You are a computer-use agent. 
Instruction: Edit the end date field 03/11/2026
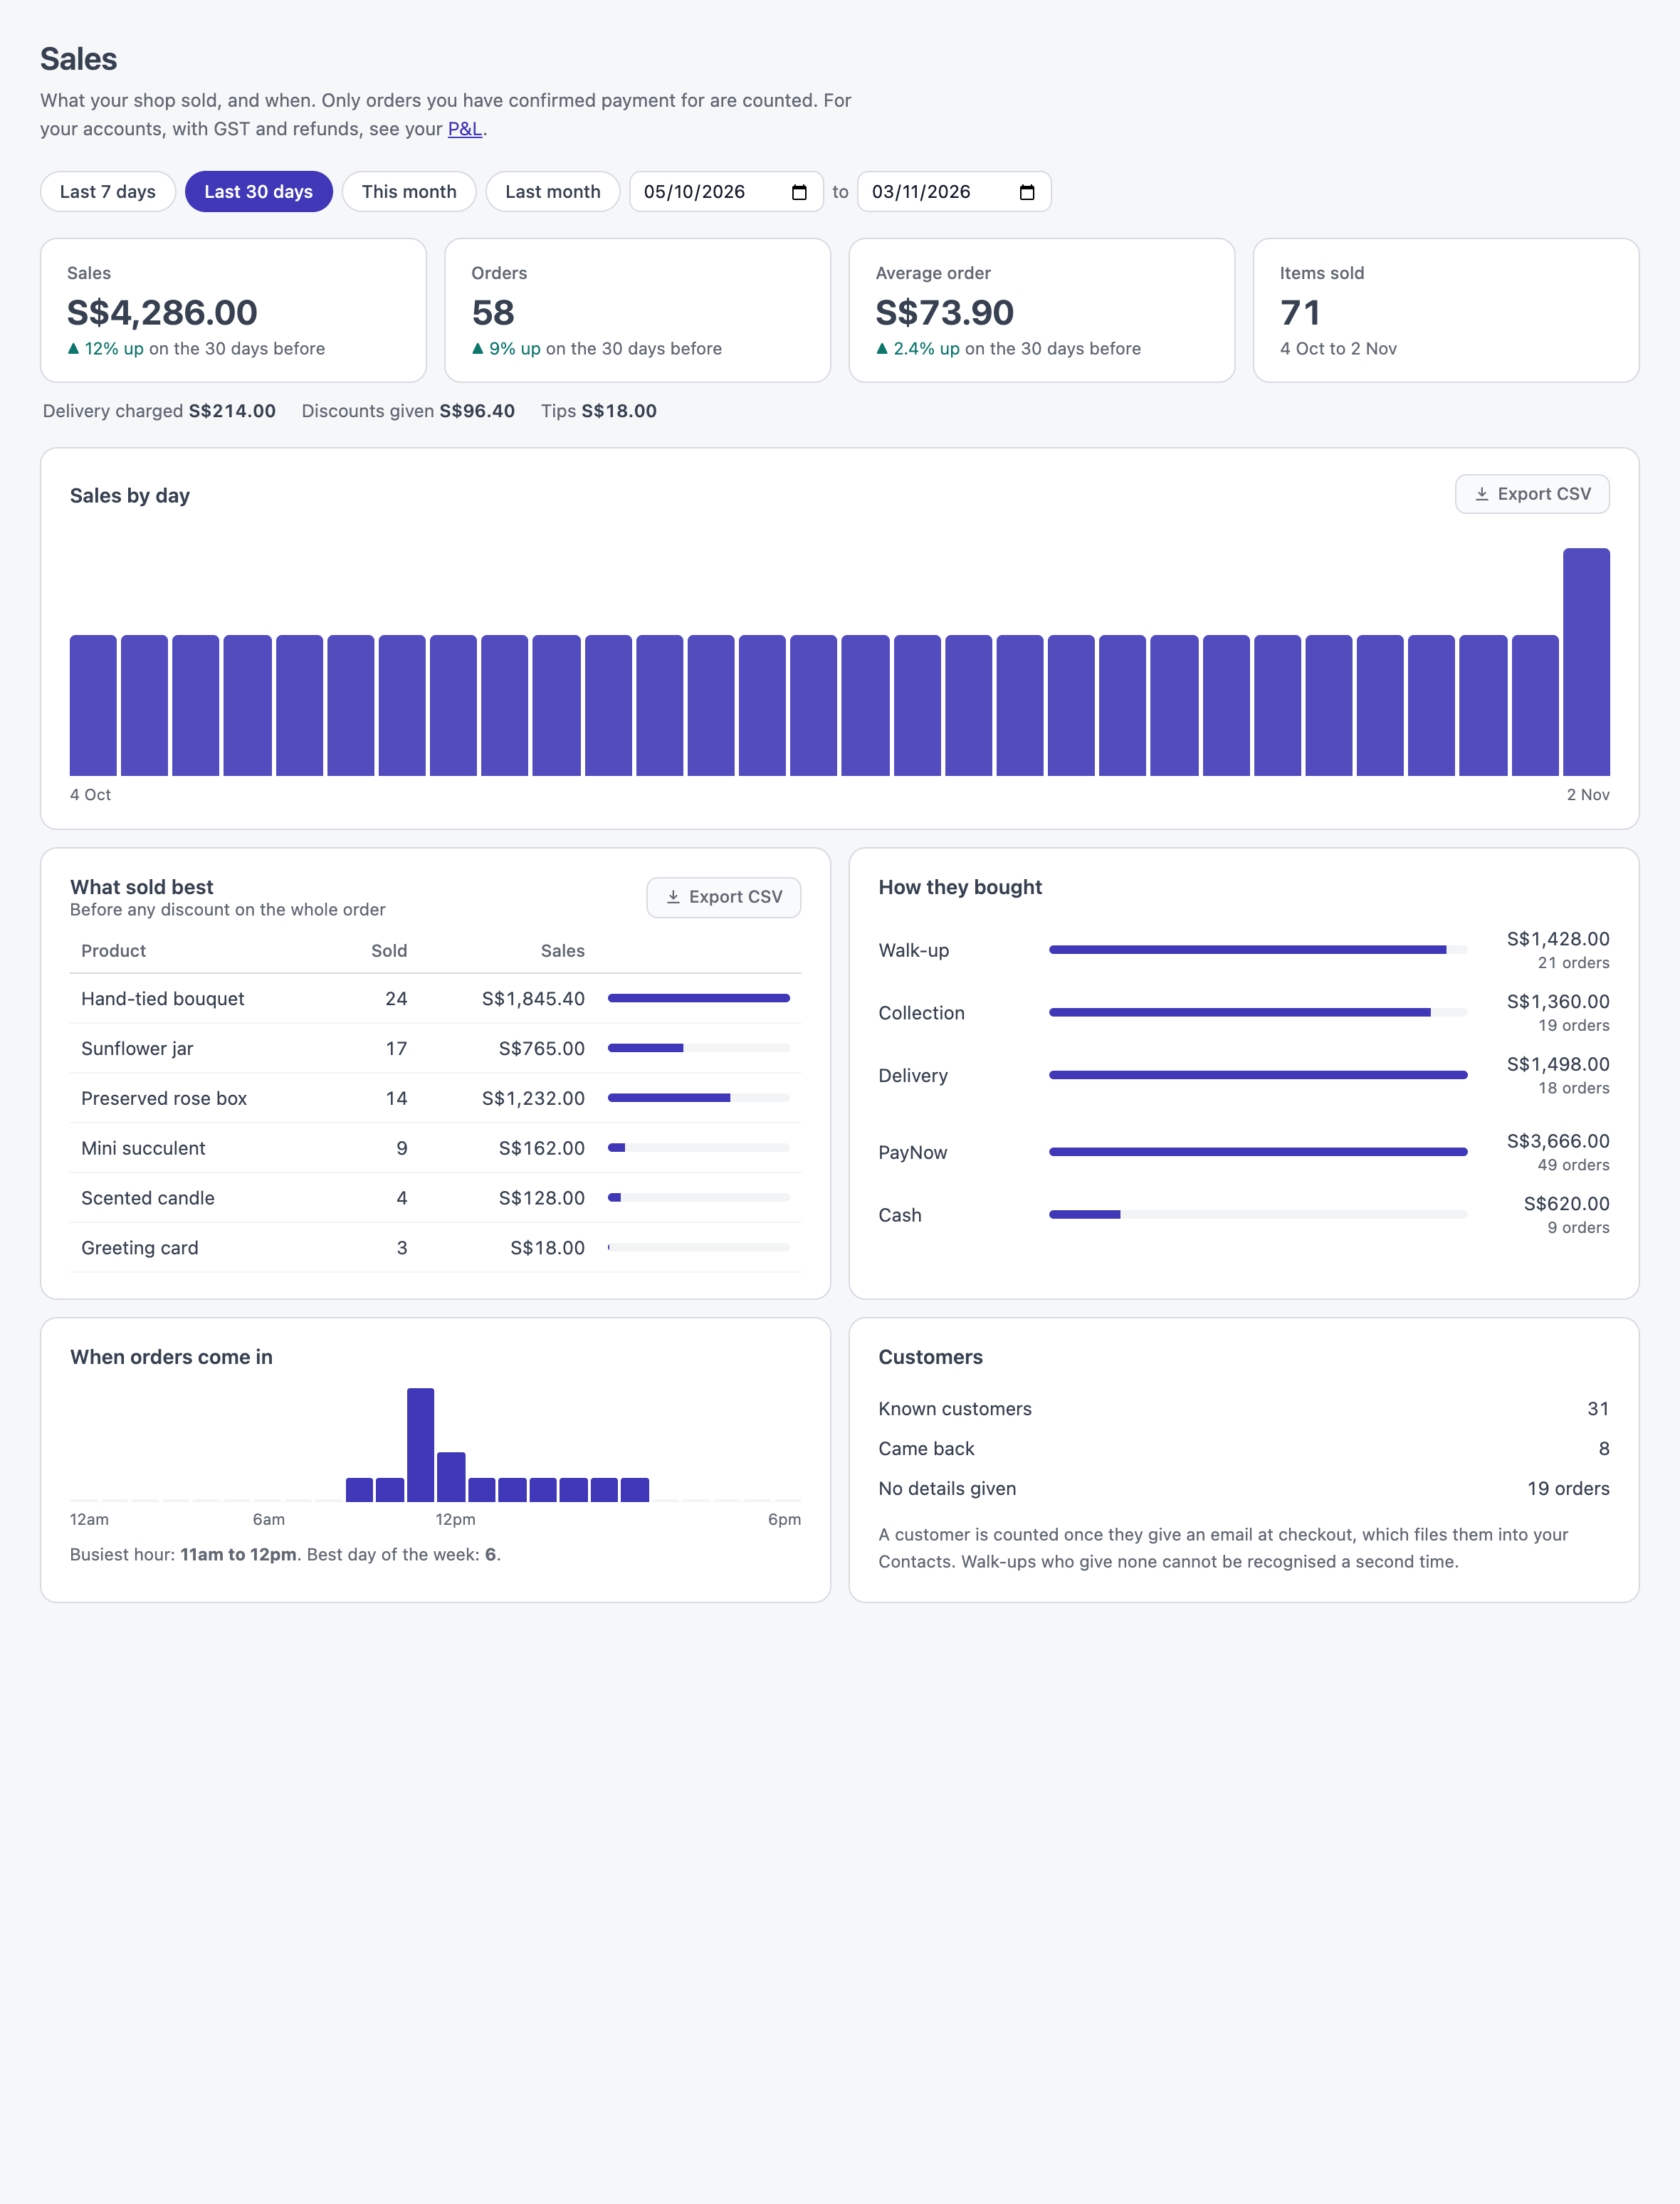tap(954, 192)
